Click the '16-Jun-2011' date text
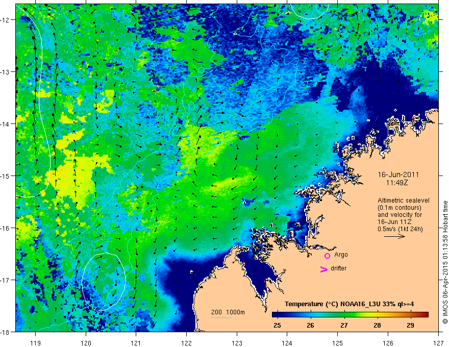This screenshot has width=449, height=347. click(398, 175)
